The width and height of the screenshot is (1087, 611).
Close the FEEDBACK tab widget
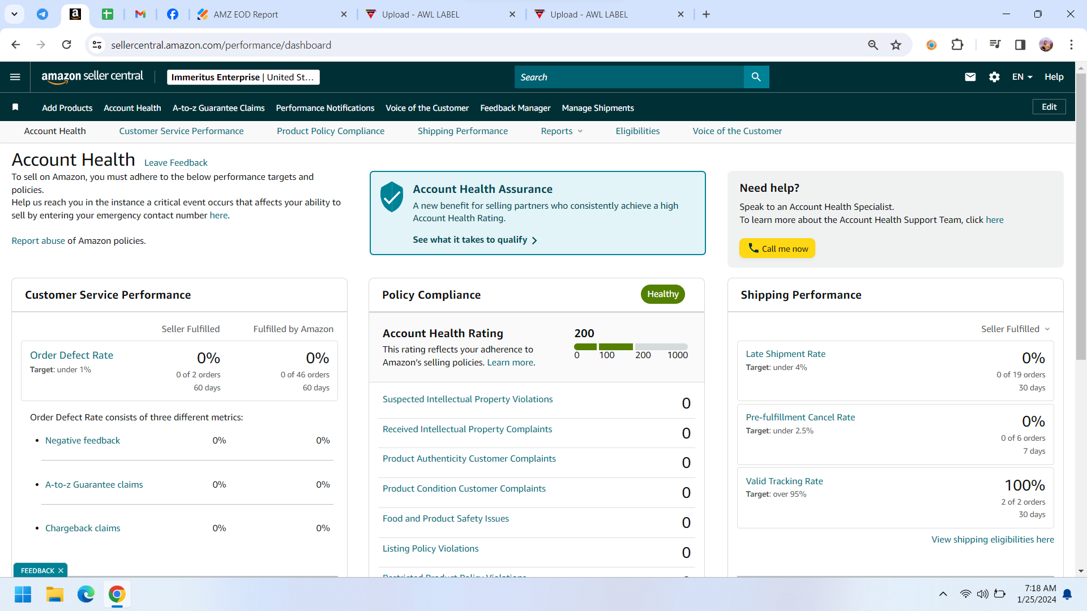61,570
